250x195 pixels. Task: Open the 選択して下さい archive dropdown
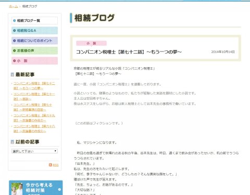[x=34, y=151]
